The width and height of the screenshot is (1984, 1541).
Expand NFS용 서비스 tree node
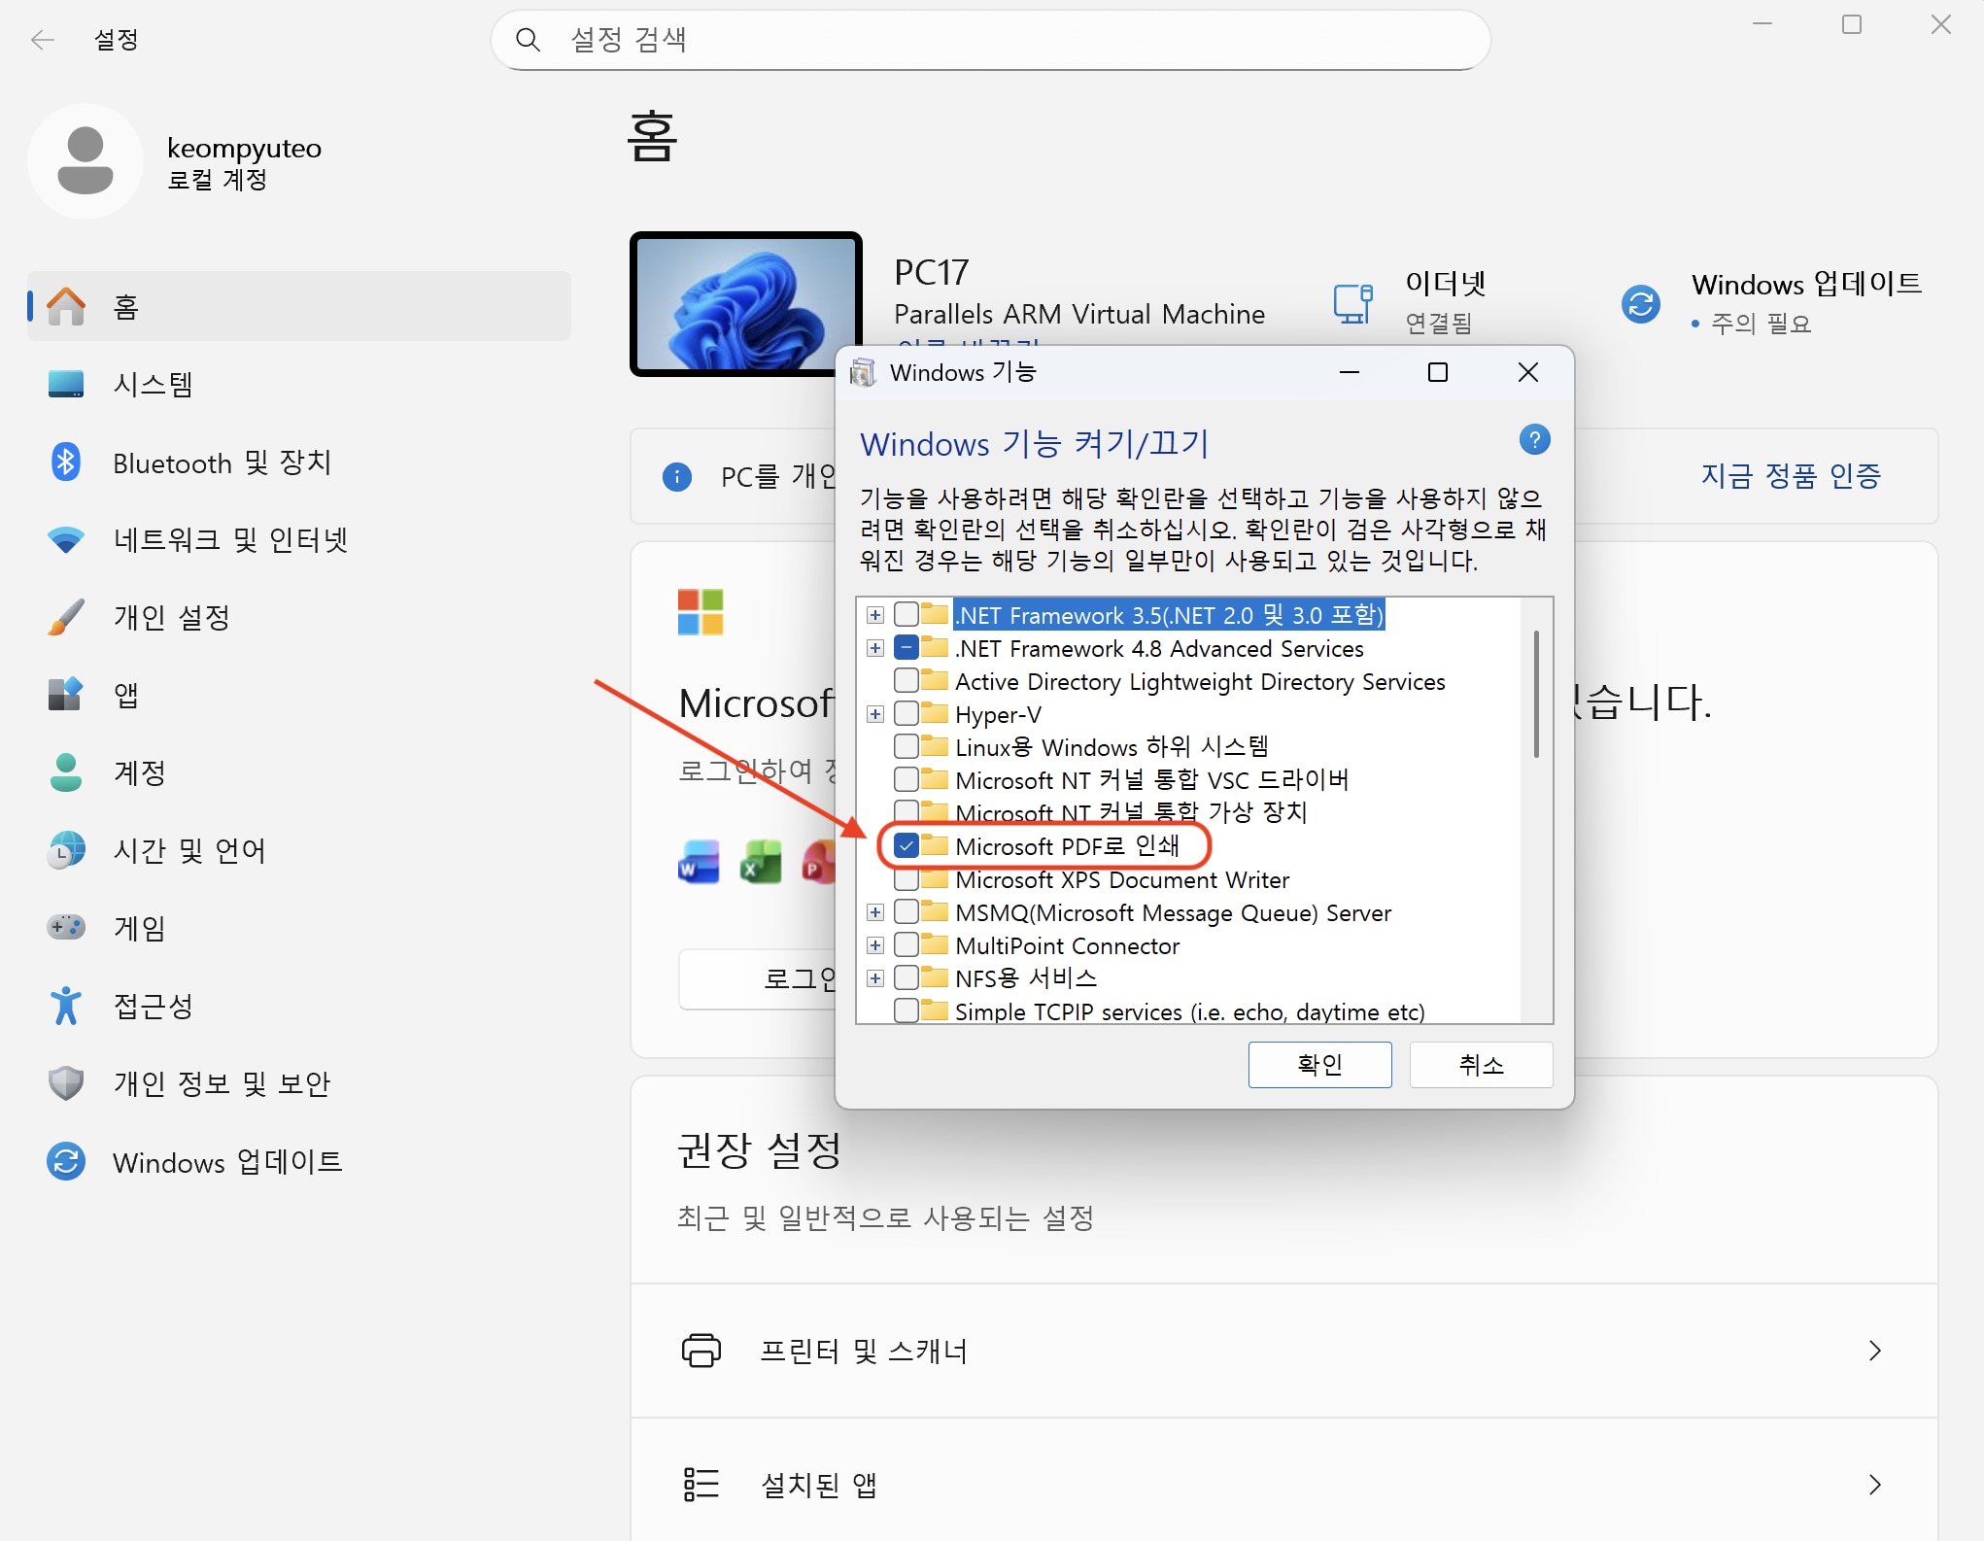(x=875, y=978)
